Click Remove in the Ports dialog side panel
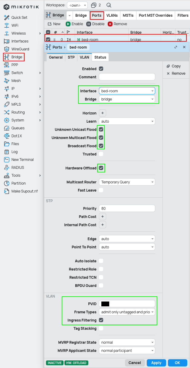Viewport: 190px width, 368px height. click(176, 73)
